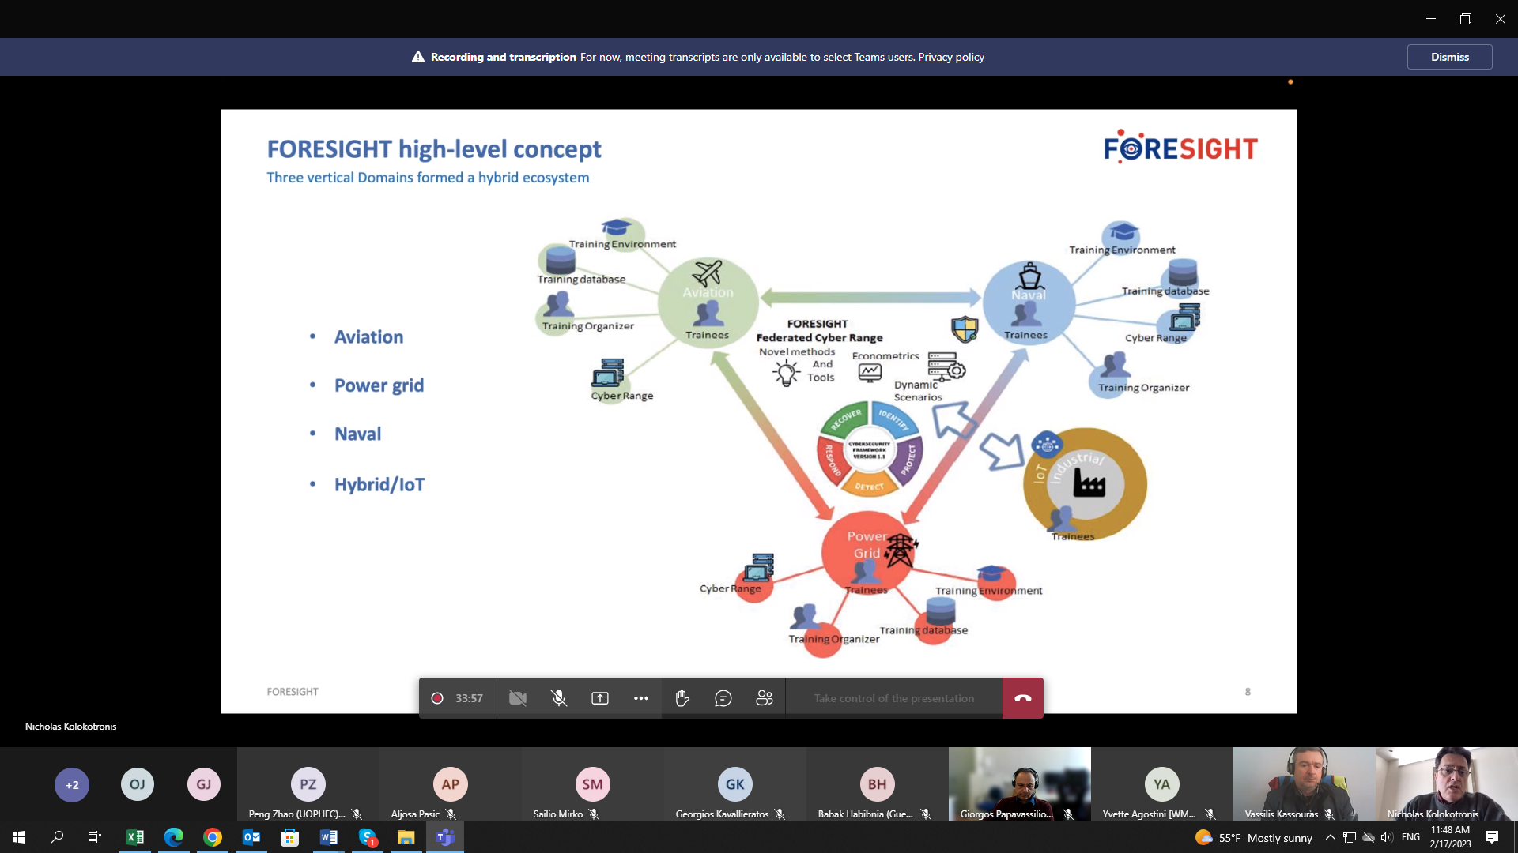Image resolution: width=1518 pixels, height=853 pixels.
Task: Open the share content tray
Action: pyautogui.click(x=600, y=698)
